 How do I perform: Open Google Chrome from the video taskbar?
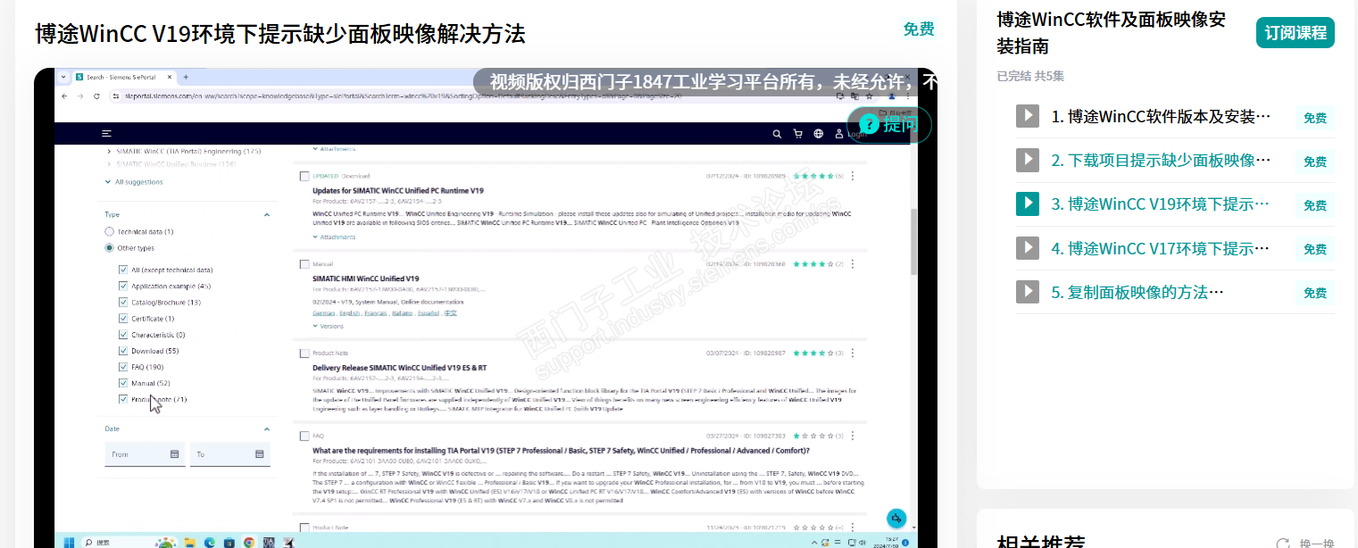[248, 542]
